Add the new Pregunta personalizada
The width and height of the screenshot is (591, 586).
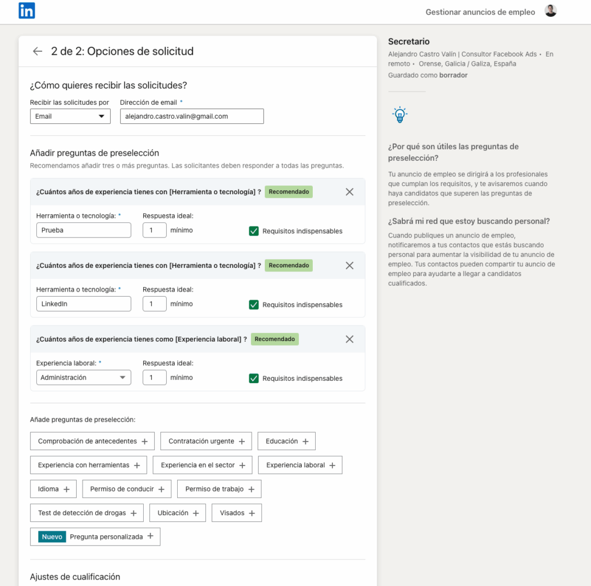pos(95,536)
